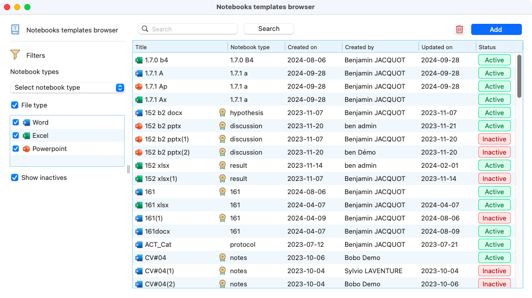
Task: Toggle the Word file type checkbox
Action: [16, 122]
